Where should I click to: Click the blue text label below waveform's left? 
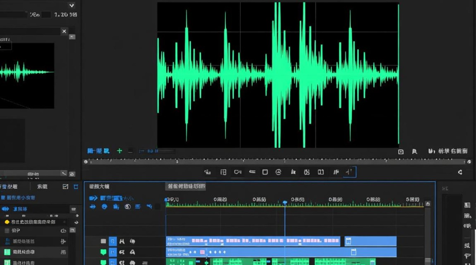(98, 151)
